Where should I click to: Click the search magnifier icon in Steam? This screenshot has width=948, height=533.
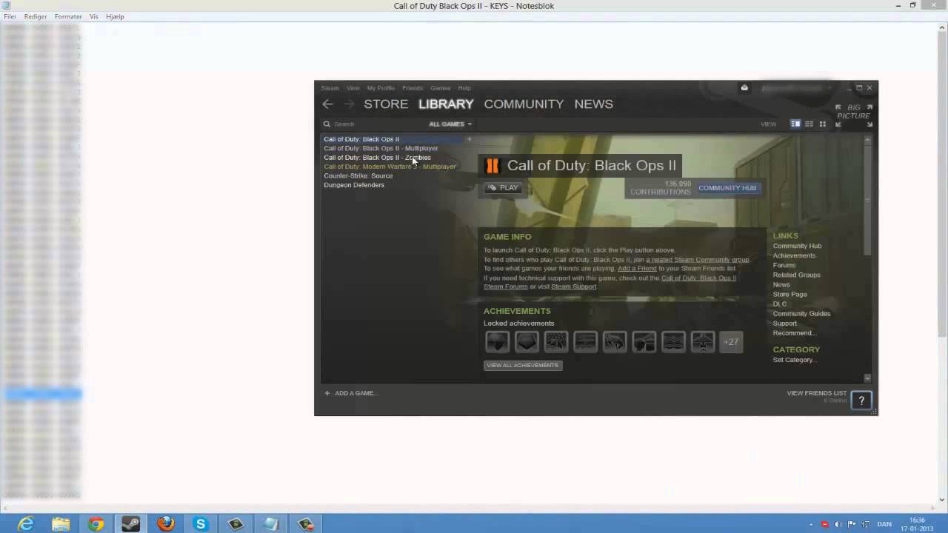click(327, 124)
